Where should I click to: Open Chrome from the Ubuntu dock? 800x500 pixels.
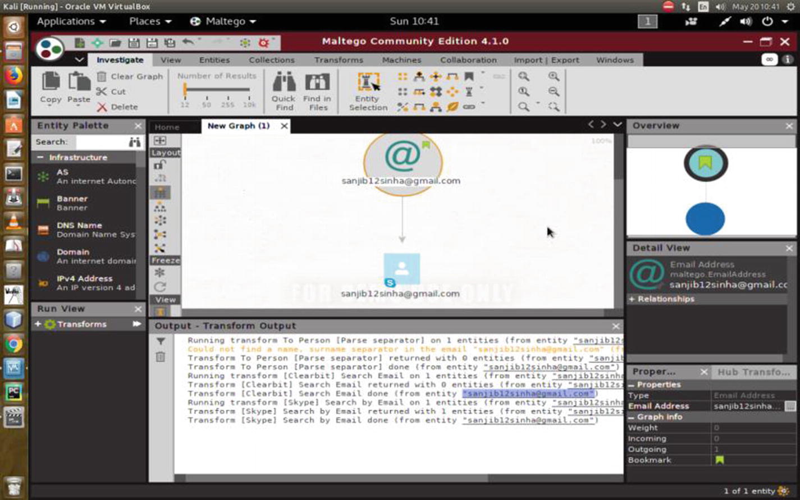(x=14, y=343)
